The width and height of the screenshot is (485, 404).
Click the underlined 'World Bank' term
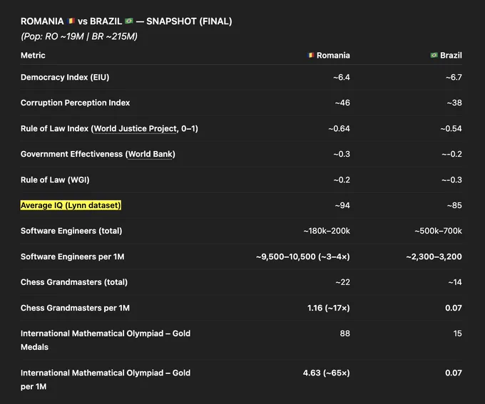pyautogui.click(x=150, y=154)
